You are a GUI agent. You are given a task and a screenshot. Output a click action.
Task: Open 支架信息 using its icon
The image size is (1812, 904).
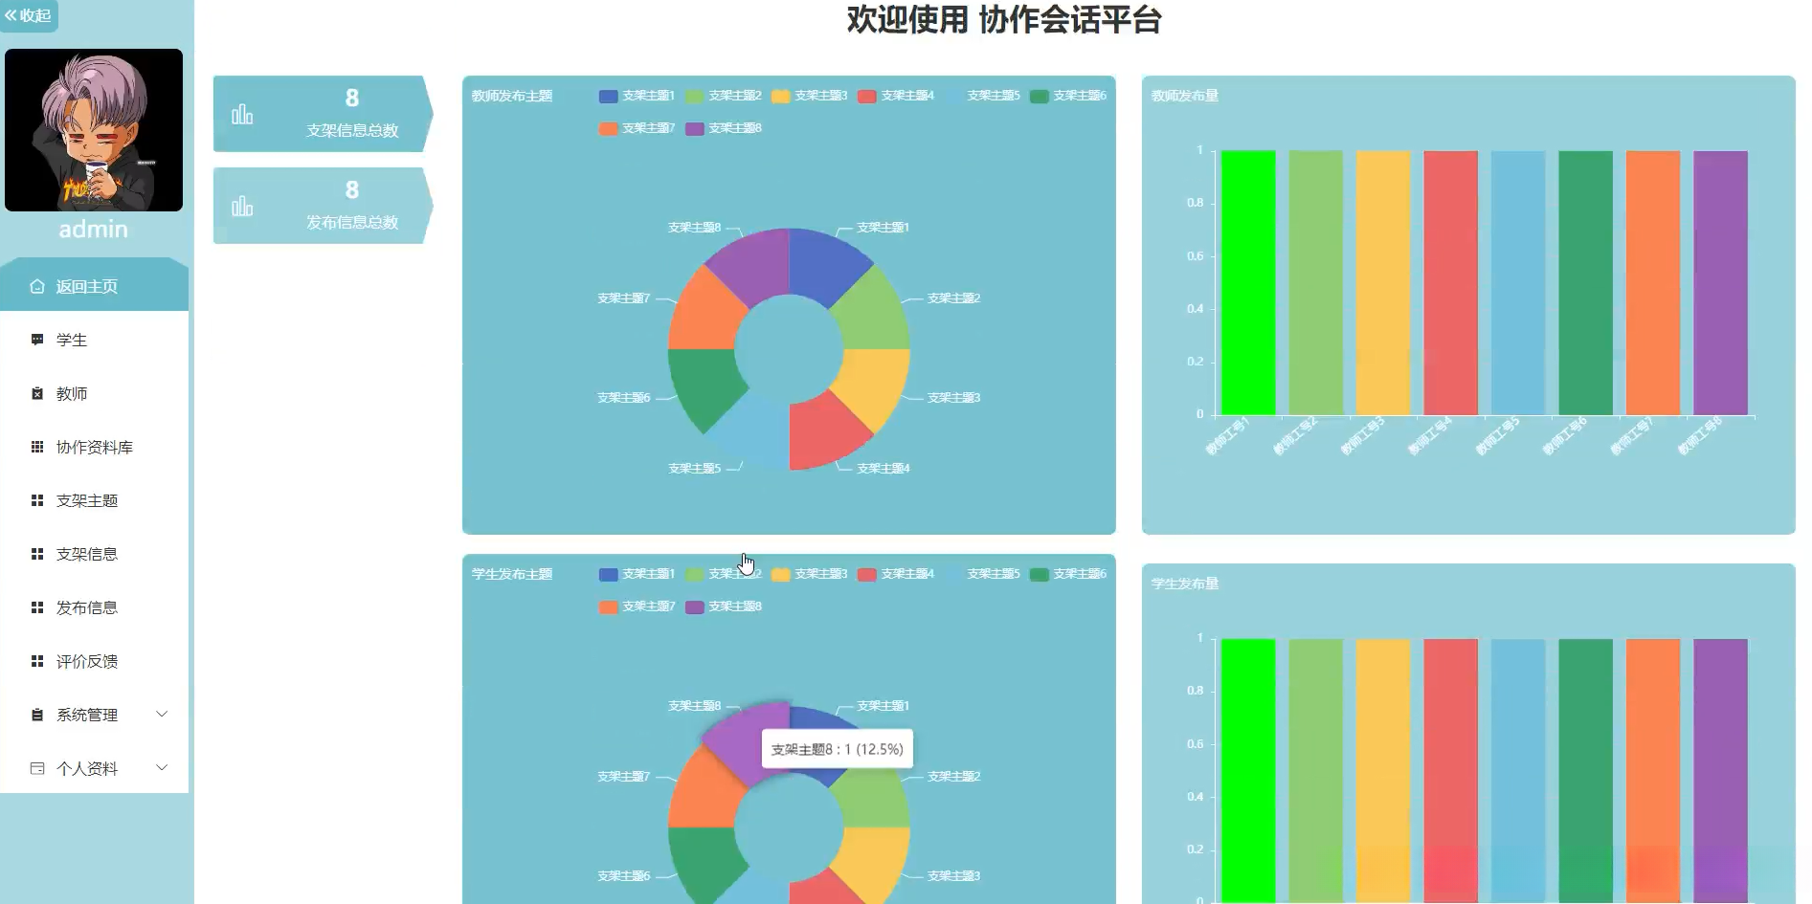pyautogui.click(x=36, y=554)
